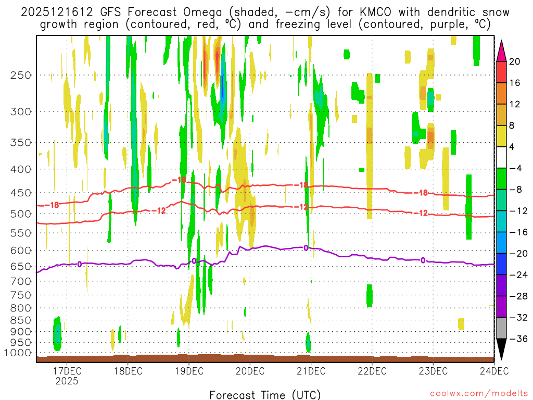Click the pink upward arrow atop colorbar
The height and width of the screenshot is (400, 533).
coord(501,51)
